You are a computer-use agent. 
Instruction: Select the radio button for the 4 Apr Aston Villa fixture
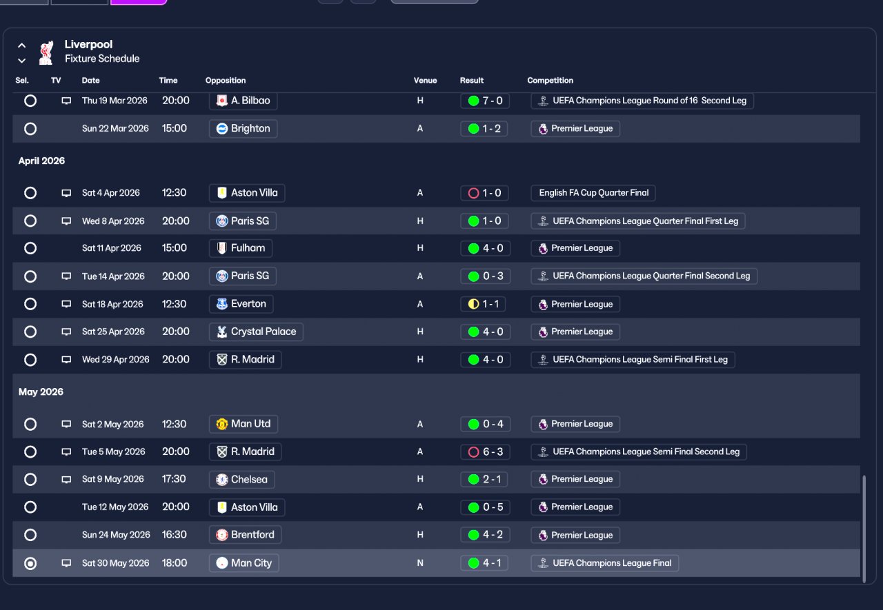pyautogui.click(x=30, y=193)
